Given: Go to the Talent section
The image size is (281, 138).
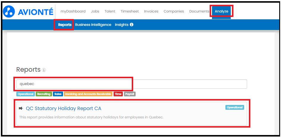Looking at the screenshot, I should (x=110, y=11).
